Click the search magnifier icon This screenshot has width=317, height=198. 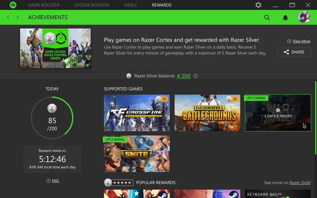tap(267, 18)
